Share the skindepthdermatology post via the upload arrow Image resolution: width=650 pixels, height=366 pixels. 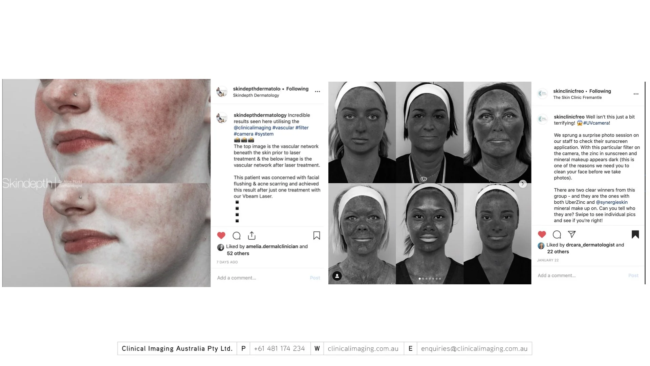[252, 236]
